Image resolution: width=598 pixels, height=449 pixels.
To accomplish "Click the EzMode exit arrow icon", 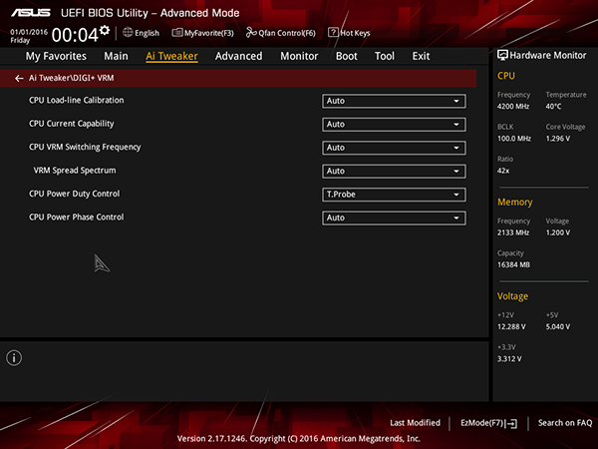I will 511,423.
